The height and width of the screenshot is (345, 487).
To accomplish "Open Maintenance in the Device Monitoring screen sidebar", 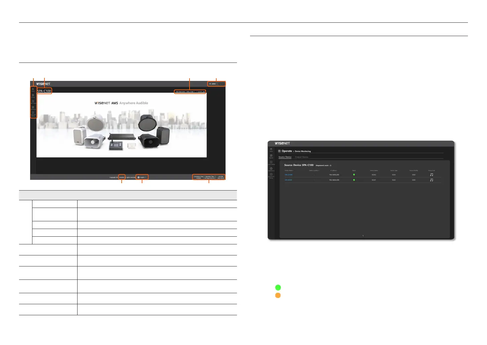I will [x=271, y=169].
